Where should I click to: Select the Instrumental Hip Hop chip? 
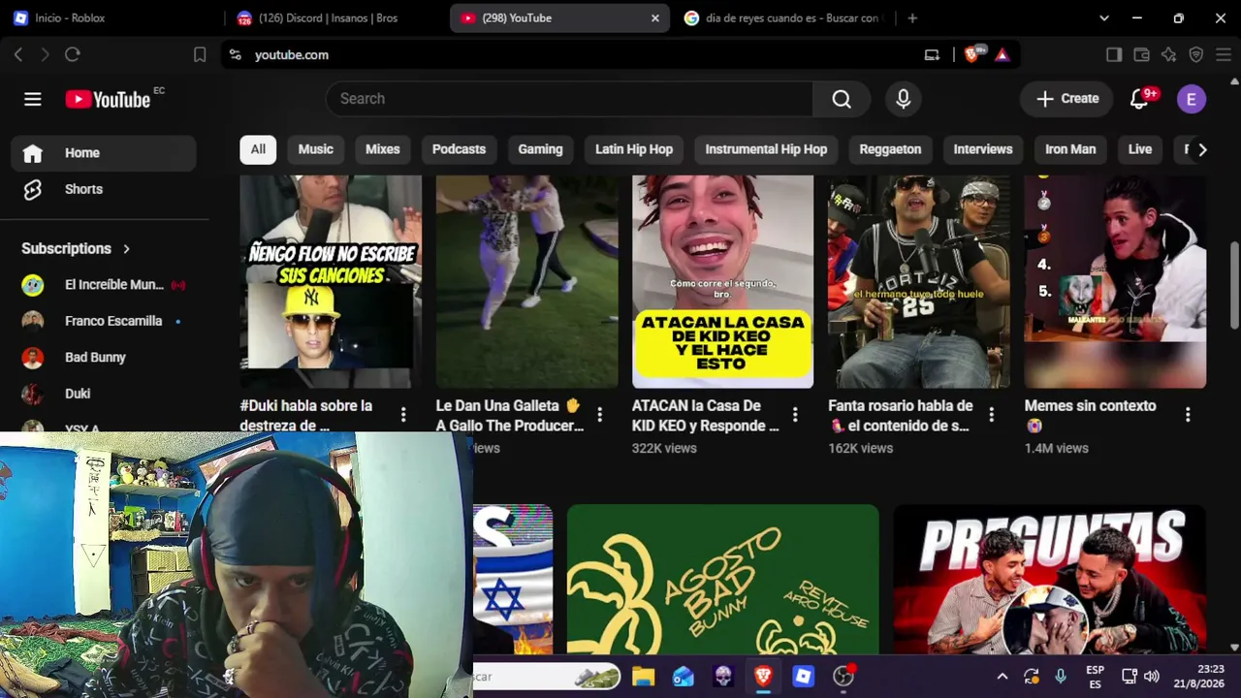(766, 149)
